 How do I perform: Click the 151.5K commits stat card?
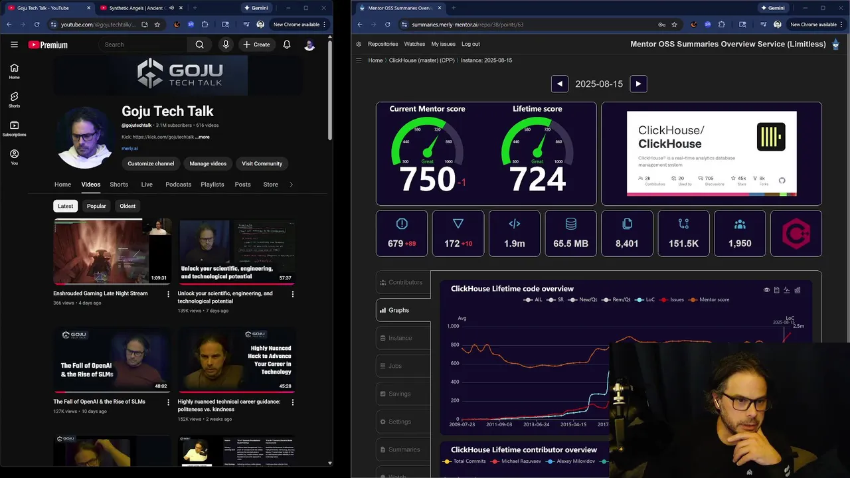(683, 234)
